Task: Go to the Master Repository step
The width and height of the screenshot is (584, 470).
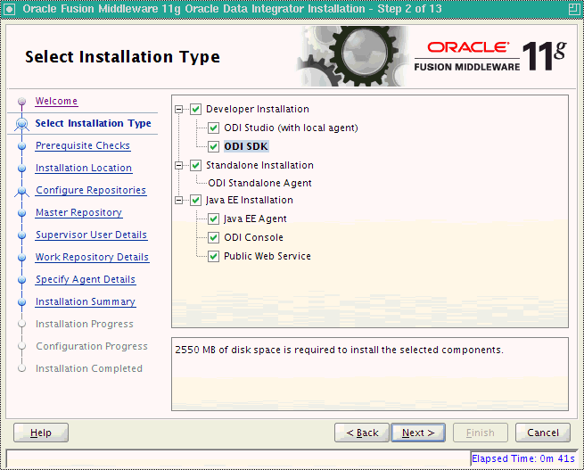Action: click(78, 212)
